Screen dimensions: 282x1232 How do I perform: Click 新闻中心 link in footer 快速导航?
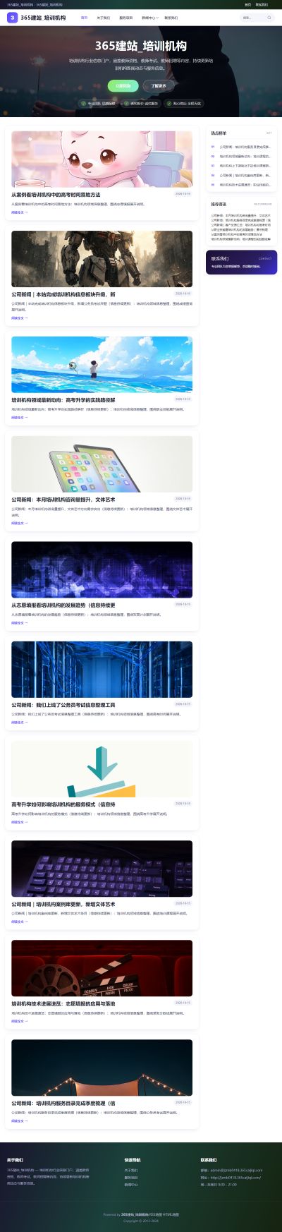point(131,1185)
